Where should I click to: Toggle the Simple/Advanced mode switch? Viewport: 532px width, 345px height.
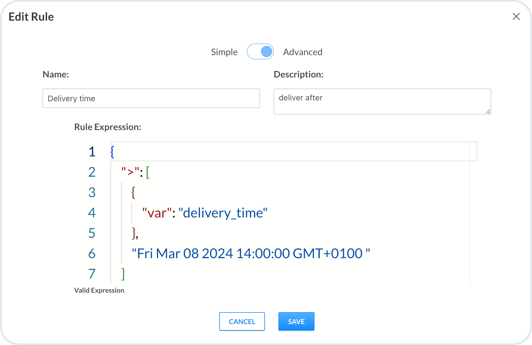pos(260,52)
